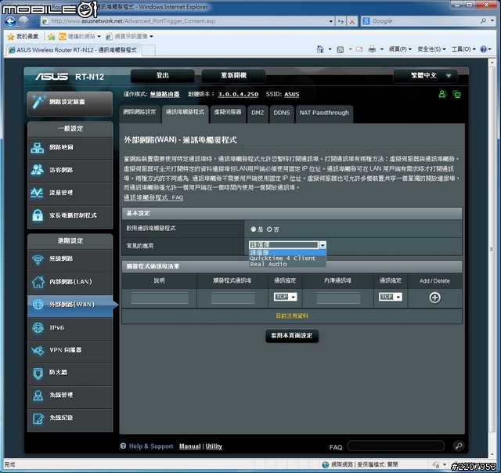Open the IPv6 sidebar icon
Screen dimensions: 501x473
(x=38, y=327)
